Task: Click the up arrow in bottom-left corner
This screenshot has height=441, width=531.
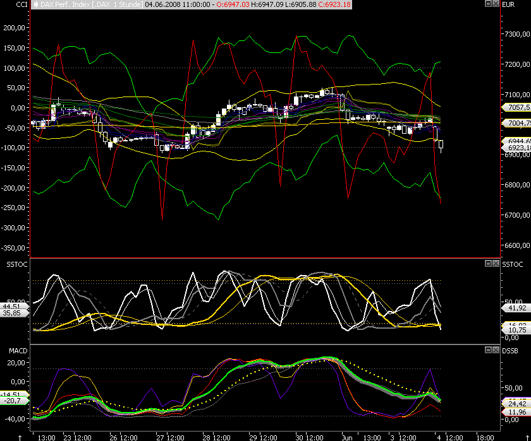Action: pyautogui.click(x=21, y=437)
